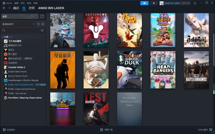Click the Purrrifiers Demo sidebar icon
215x134 pixels.
pos(6,98)
